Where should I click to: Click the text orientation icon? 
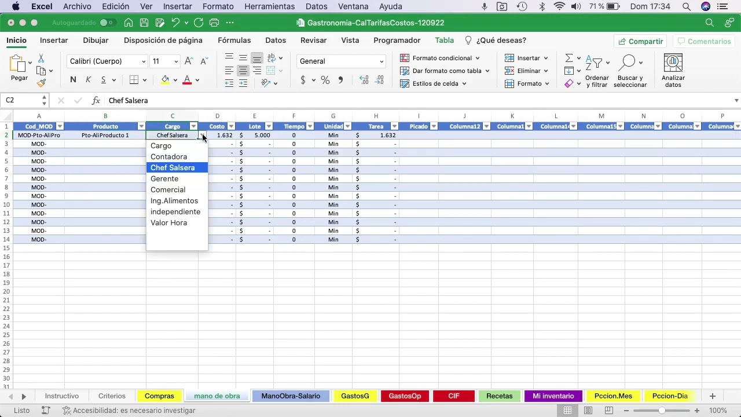(x=266, y=83)
